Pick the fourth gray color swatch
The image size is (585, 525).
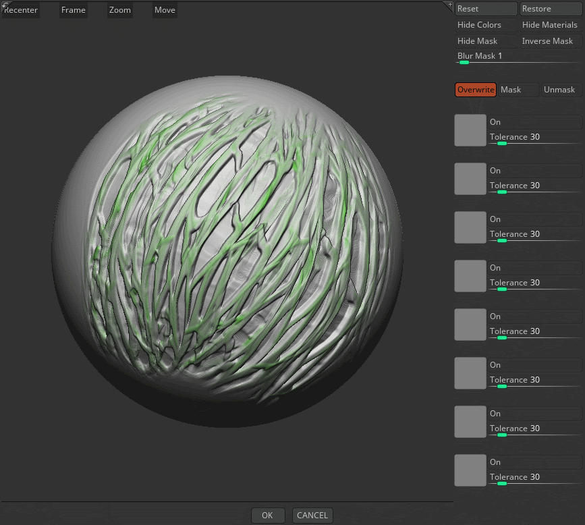pos(470,276)
